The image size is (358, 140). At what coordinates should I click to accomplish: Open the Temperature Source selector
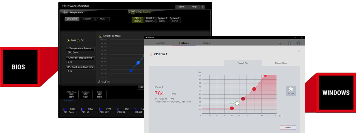click(x=80, y=49)
